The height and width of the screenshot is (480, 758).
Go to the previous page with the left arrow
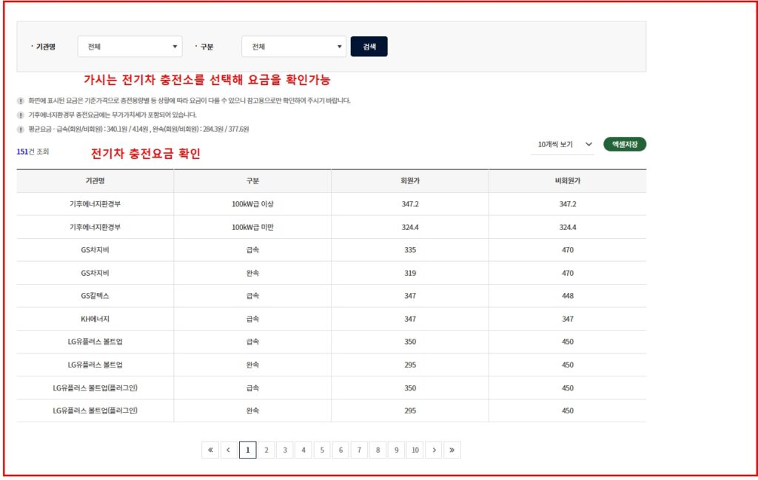(229, 450)
